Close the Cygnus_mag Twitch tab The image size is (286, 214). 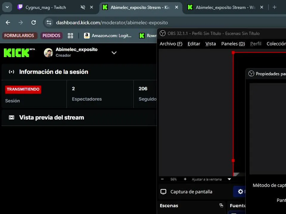pos(91,7)
